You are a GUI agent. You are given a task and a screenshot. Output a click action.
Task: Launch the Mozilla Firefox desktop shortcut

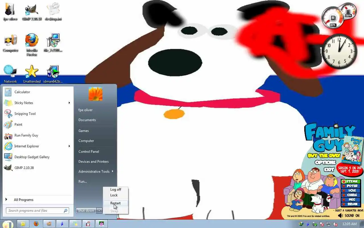(x=32, y=45)
